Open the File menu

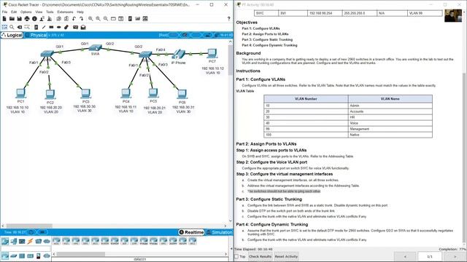pyautogui.click(x=5, y=12)
